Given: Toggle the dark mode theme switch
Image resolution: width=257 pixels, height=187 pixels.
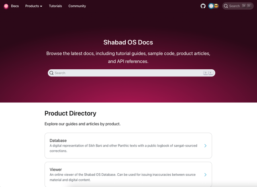Looking at the screenshot, I should 214,6.
